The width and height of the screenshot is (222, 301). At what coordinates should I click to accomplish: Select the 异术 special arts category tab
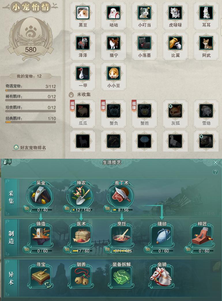click(x=11, y=278)
